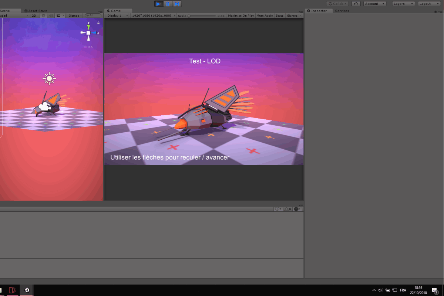
Task: Click the battery tray icon
Action: (388, 290)
